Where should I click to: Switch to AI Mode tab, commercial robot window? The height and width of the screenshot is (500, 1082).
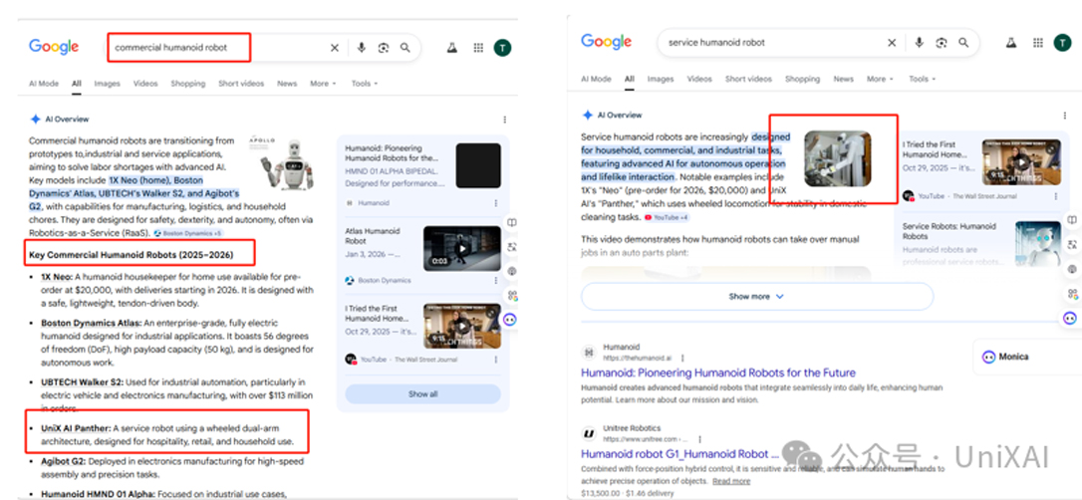44,84
